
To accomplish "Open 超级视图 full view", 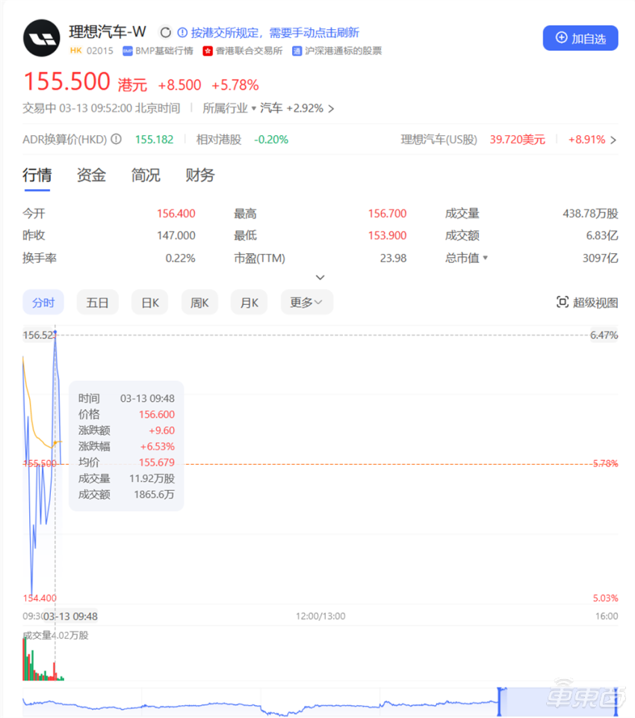I will pos(587,303).
